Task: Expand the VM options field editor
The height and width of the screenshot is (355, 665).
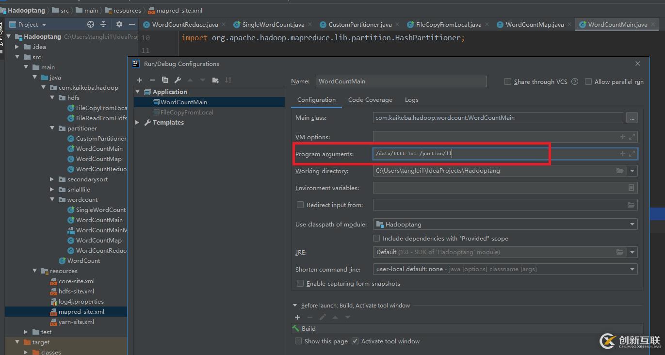Action: (632, 137)
